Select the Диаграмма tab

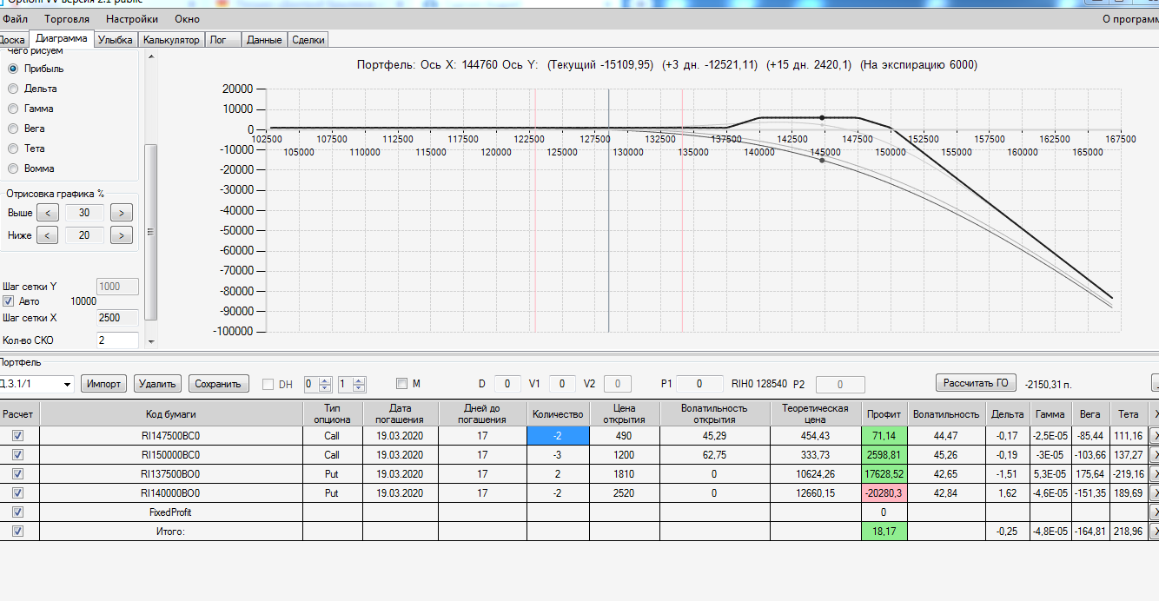click(x=61, y=39)
